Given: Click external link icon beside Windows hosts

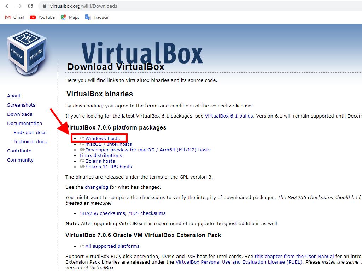Looking at the screenshot, I should pyautogui.click(x=82, y=138).
